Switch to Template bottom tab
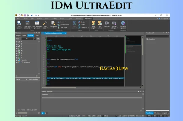The width and height of the screenshot is (183, 121). coord(165,113)
